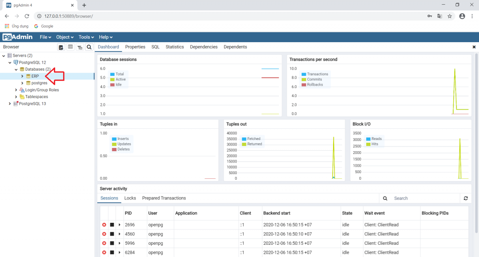This screenshot has height=257, width=479.
Task: Switch to the Properties tab
Action: pos(135,47)
